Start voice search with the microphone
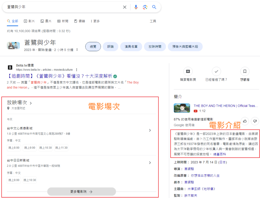 pyautogui.click(x=136, y=7)
